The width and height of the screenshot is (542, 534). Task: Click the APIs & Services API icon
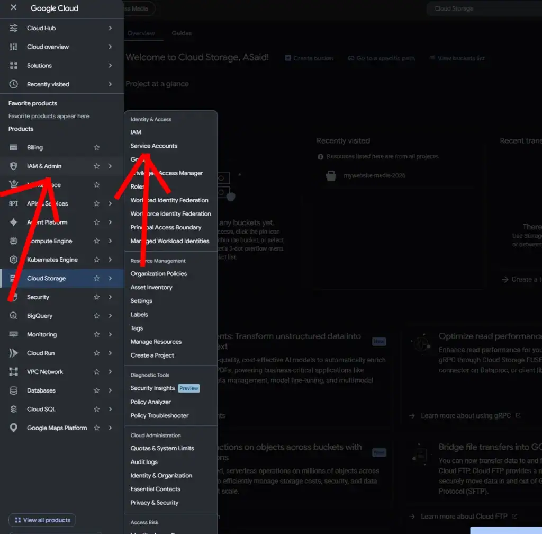click(x=13, y=203)
